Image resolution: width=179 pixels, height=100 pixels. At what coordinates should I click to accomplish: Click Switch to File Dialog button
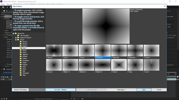[x=20, y=90]
